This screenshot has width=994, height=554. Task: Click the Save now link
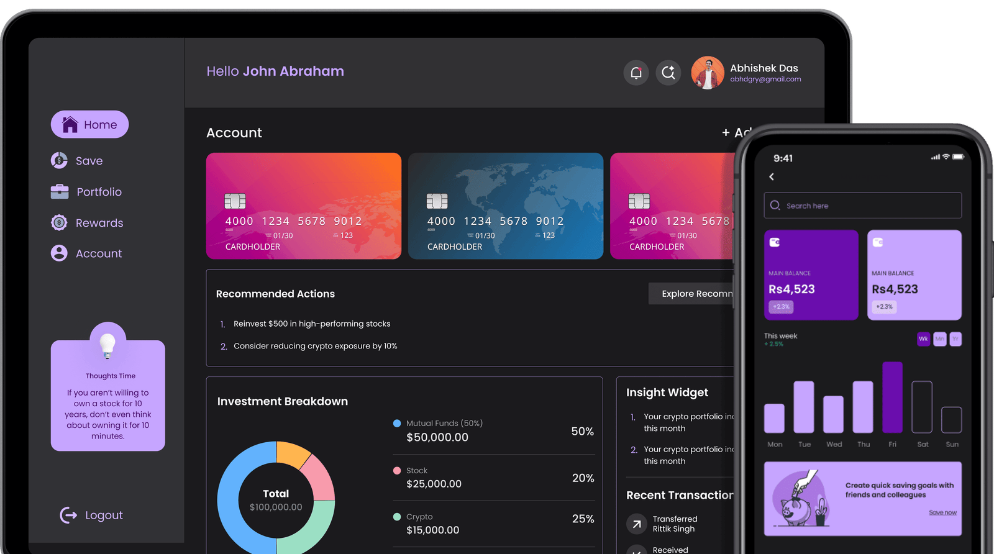tap(942, 512)
